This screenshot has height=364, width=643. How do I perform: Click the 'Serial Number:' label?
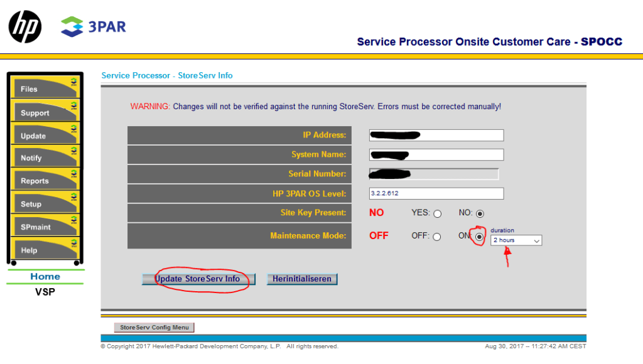[x=317, y=174]
